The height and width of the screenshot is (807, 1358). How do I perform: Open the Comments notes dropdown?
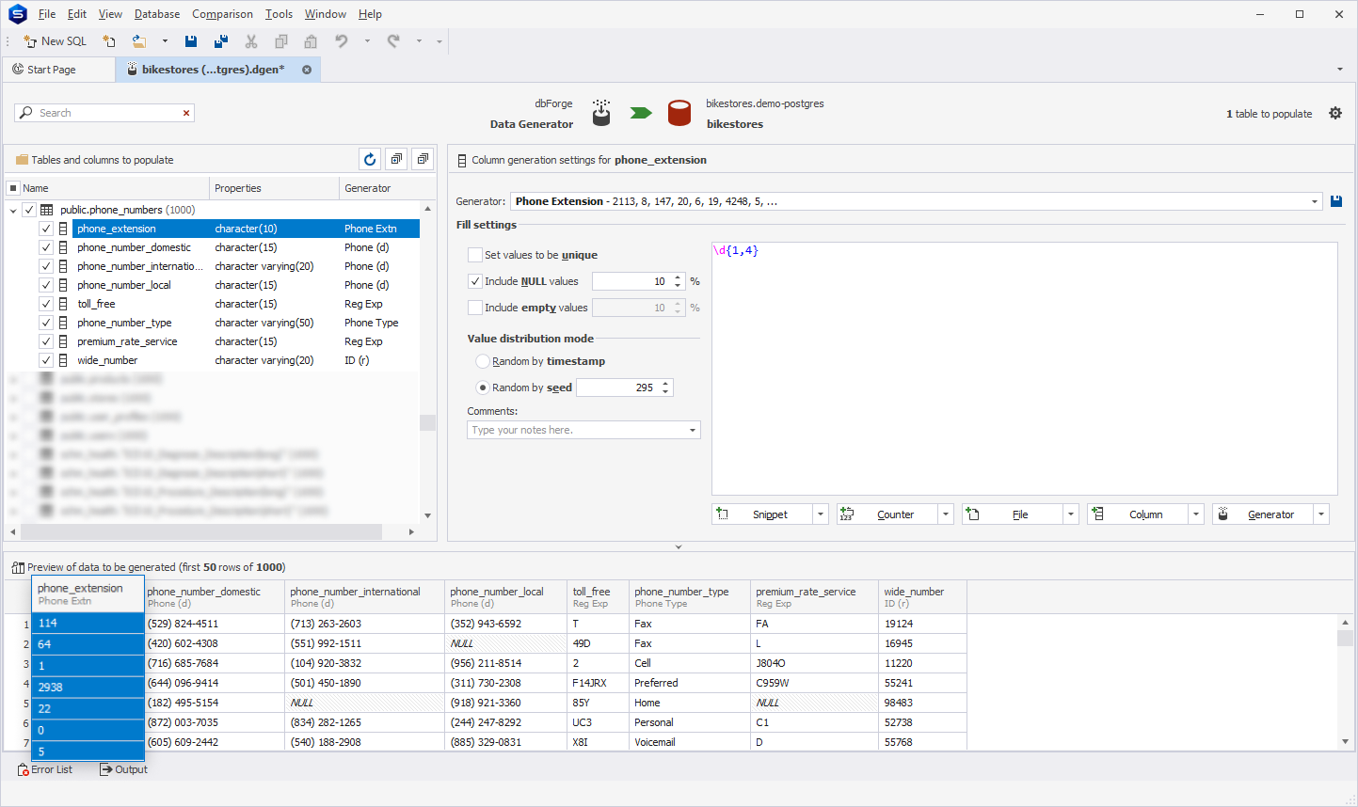[x=693, y=430]
